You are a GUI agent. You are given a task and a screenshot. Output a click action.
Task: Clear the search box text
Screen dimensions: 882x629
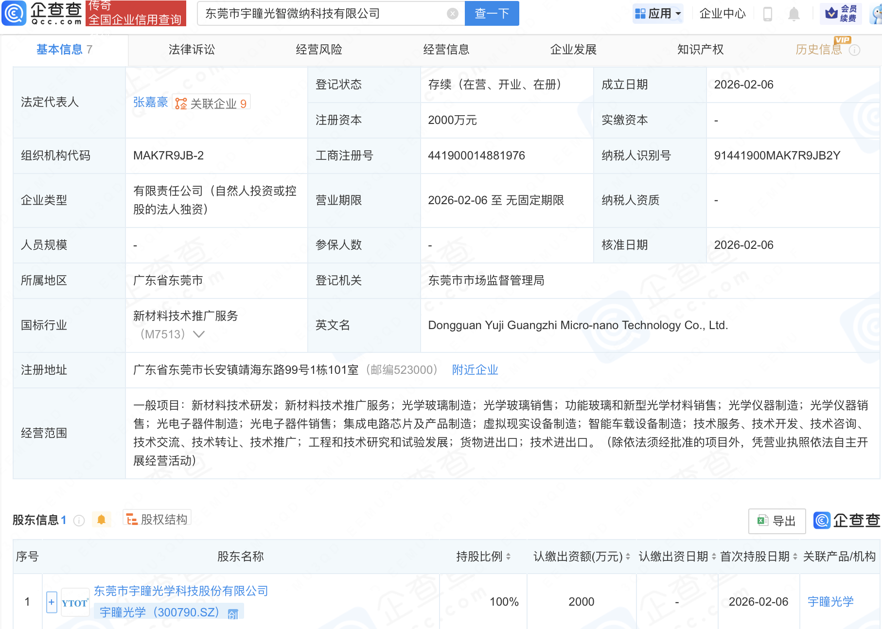tap(452, 14)
